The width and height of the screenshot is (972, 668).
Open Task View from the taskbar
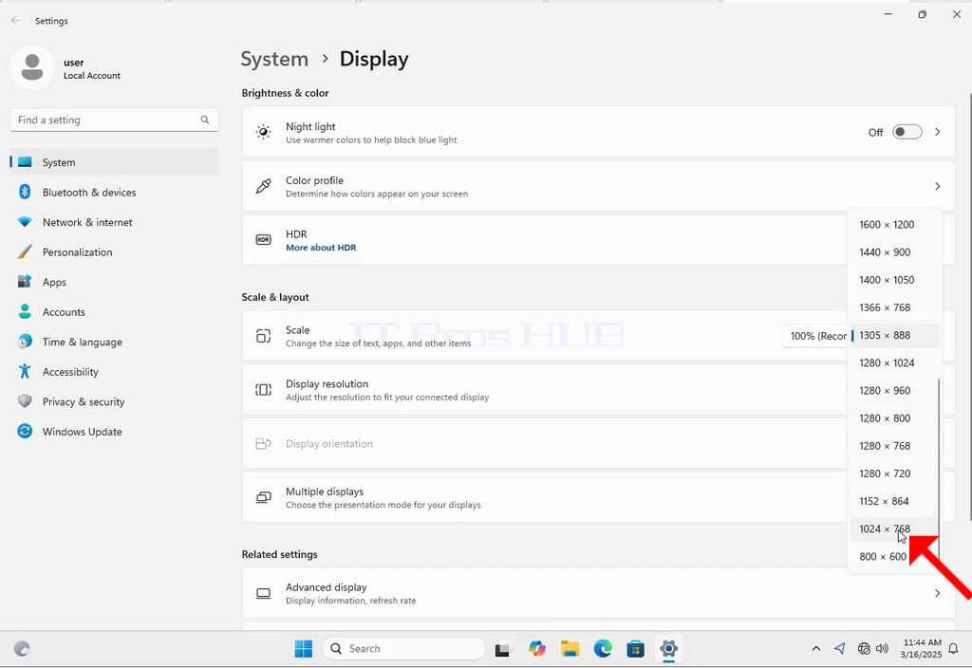(502, 649)
